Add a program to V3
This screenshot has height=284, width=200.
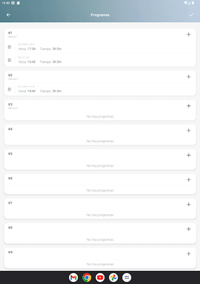[x=189, y=106]
